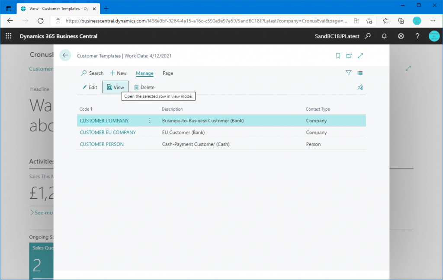Image resolution: width=443 pixels, height=280 pixels.
Task: Click Contact Type column header
Action: (318, 109)
